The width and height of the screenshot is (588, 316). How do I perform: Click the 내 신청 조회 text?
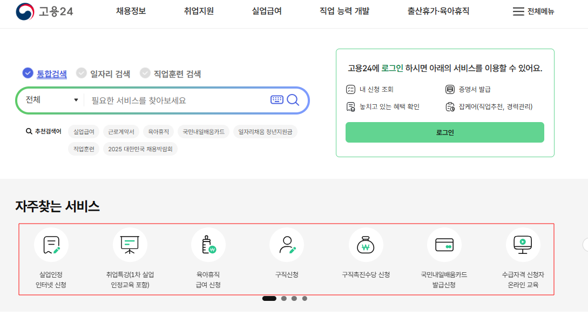376,89
